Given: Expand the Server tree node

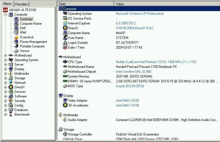Looking at the screenshot, I should click(x=5, y=64).
